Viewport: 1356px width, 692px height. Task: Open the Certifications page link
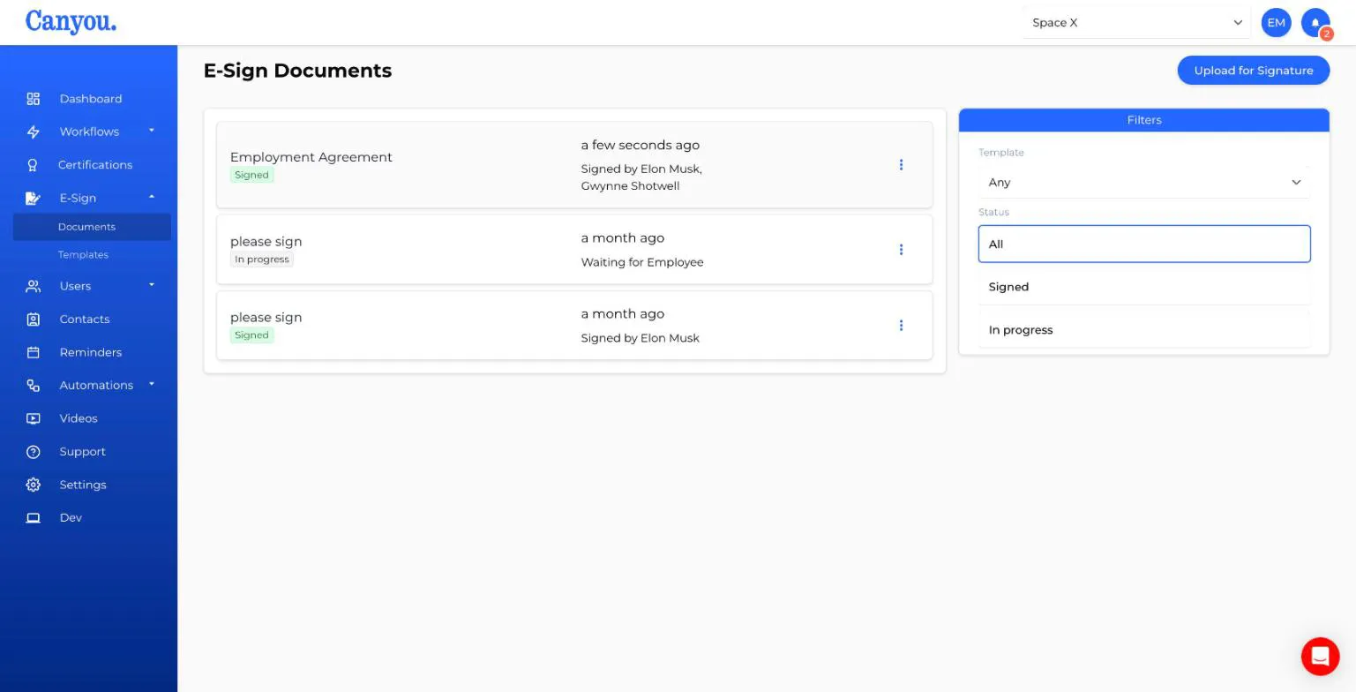[95, 165]
